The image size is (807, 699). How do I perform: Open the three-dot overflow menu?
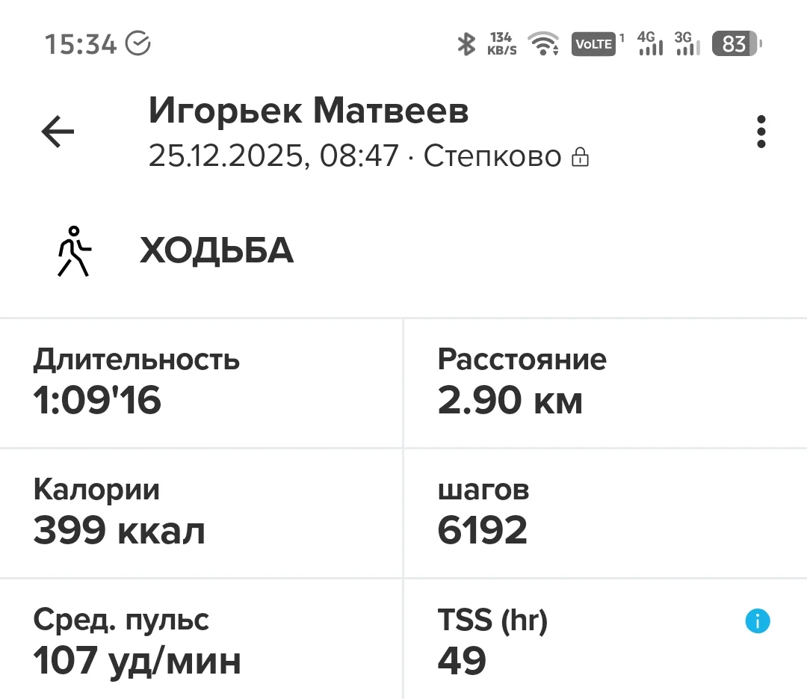(761, 132)
